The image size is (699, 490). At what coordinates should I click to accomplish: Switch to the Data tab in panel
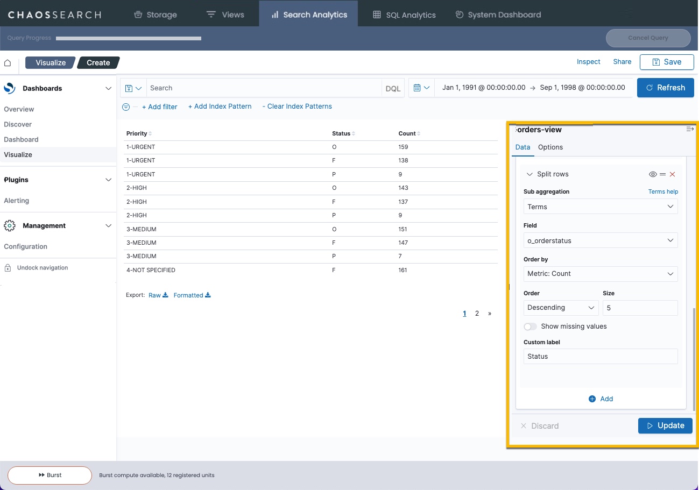(523, 147)
